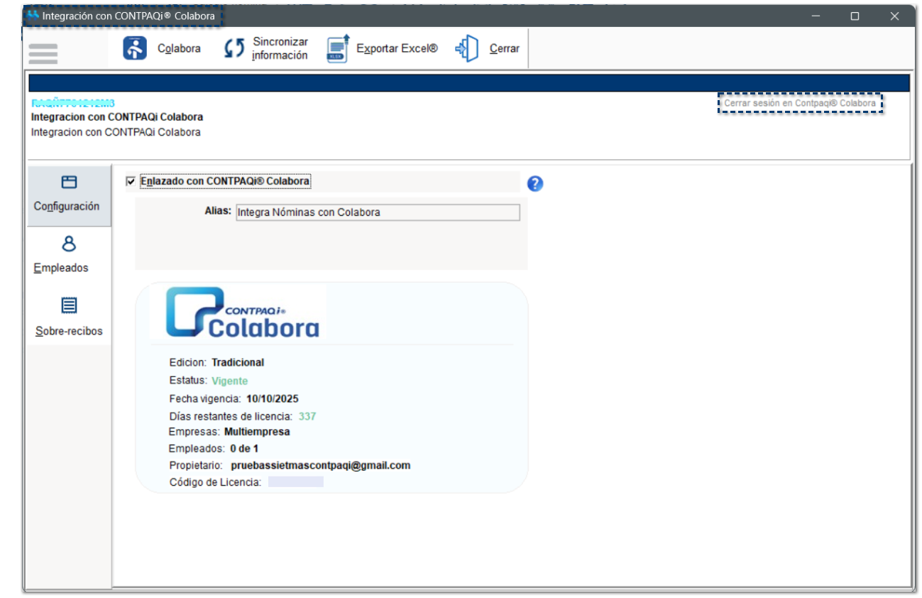Screen dimensions: 922x598
Task: Click the 337 días restantes value
Action: 307,416
